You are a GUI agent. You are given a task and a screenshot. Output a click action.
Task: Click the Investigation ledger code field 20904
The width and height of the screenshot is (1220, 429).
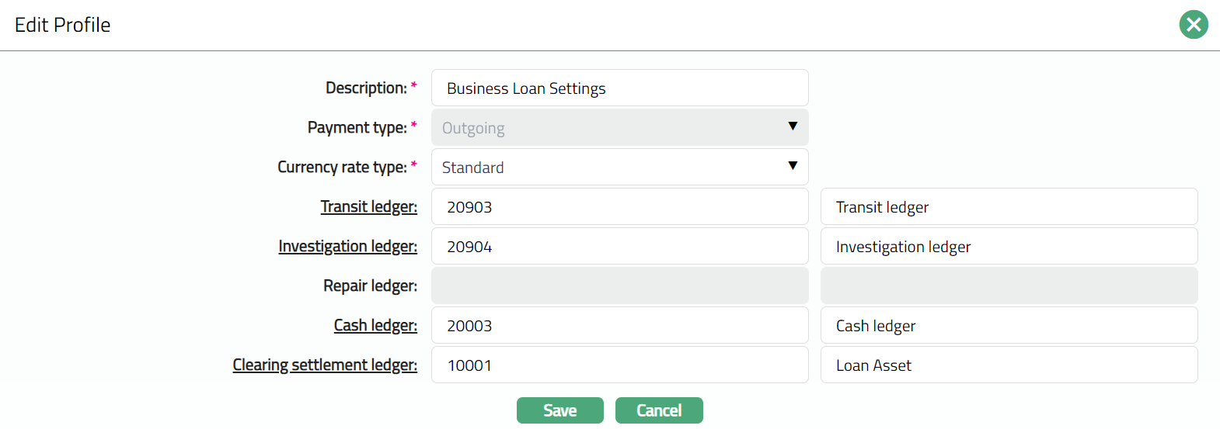[x=619, y=246]
